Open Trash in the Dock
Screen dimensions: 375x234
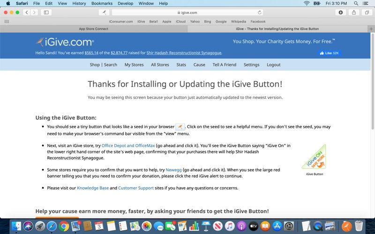pos(359,226)
